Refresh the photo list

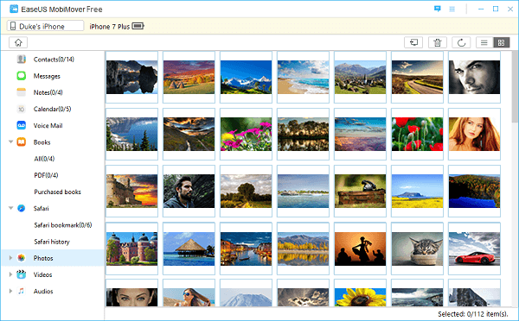461,42
